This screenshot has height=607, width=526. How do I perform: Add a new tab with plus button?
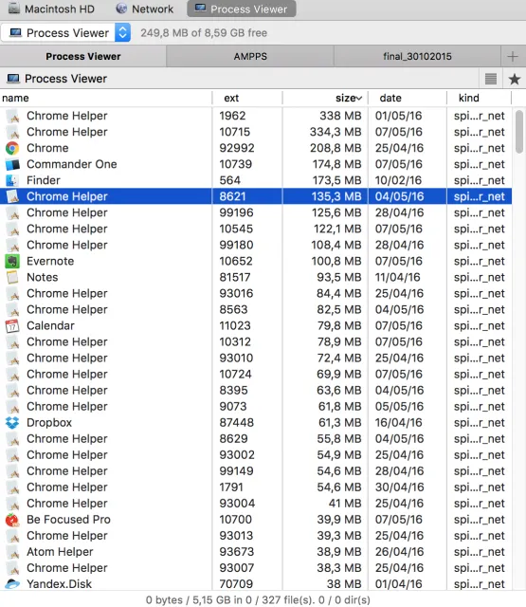click(513, 57)
